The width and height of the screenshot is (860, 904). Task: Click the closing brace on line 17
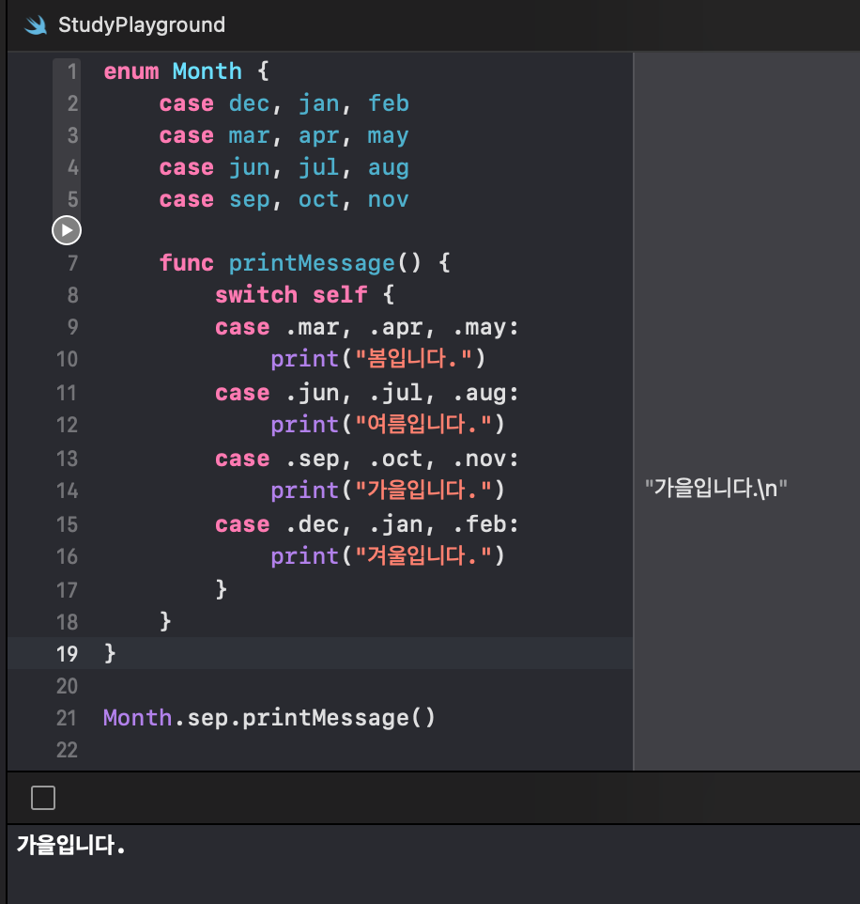click(222, 589)
